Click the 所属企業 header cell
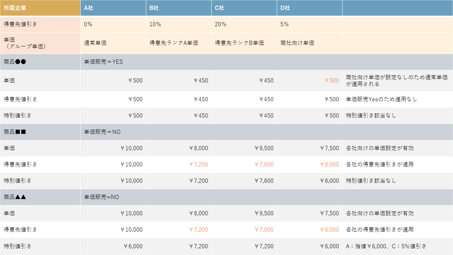This screenshot has height=255, width=453. (x=40, y=8)
